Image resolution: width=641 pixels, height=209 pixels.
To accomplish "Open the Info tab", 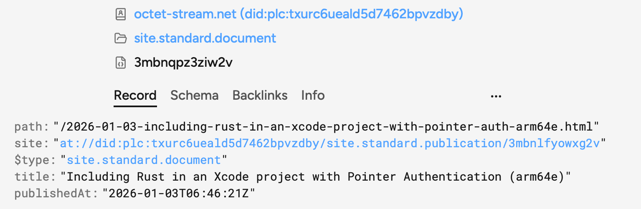I will (313, 96).
